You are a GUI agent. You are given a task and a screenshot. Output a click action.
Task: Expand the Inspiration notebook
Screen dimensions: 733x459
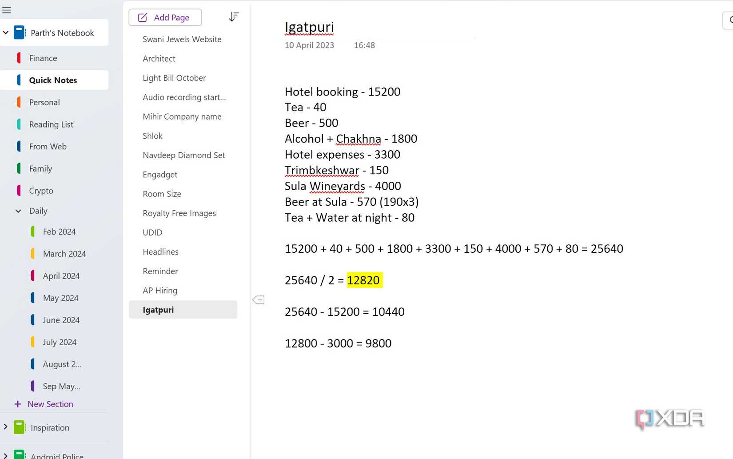click(x=5, y=427)
